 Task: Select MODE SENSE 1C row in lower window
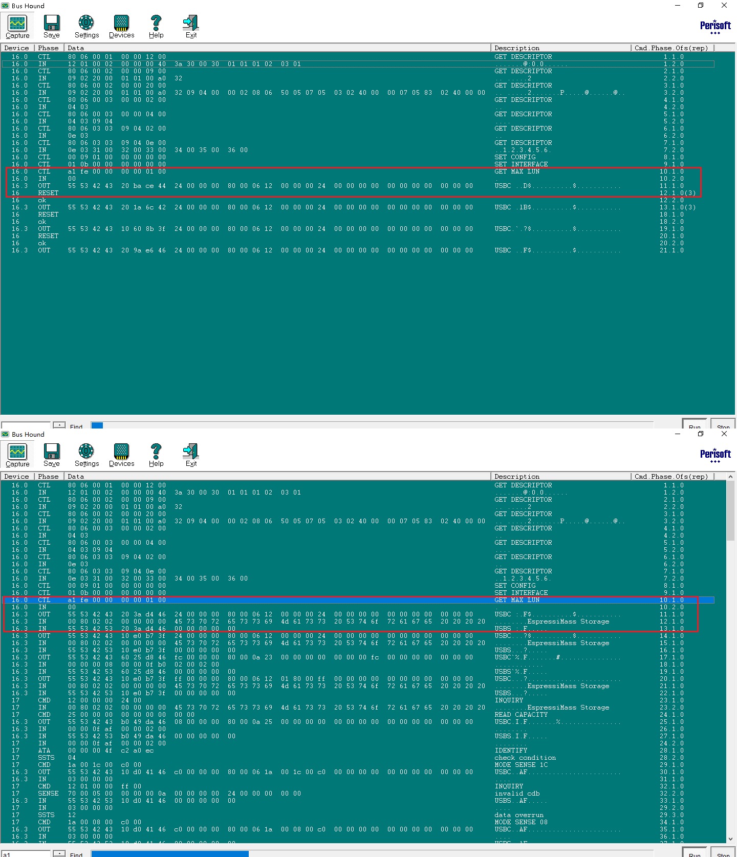click(x=357, y=765)
